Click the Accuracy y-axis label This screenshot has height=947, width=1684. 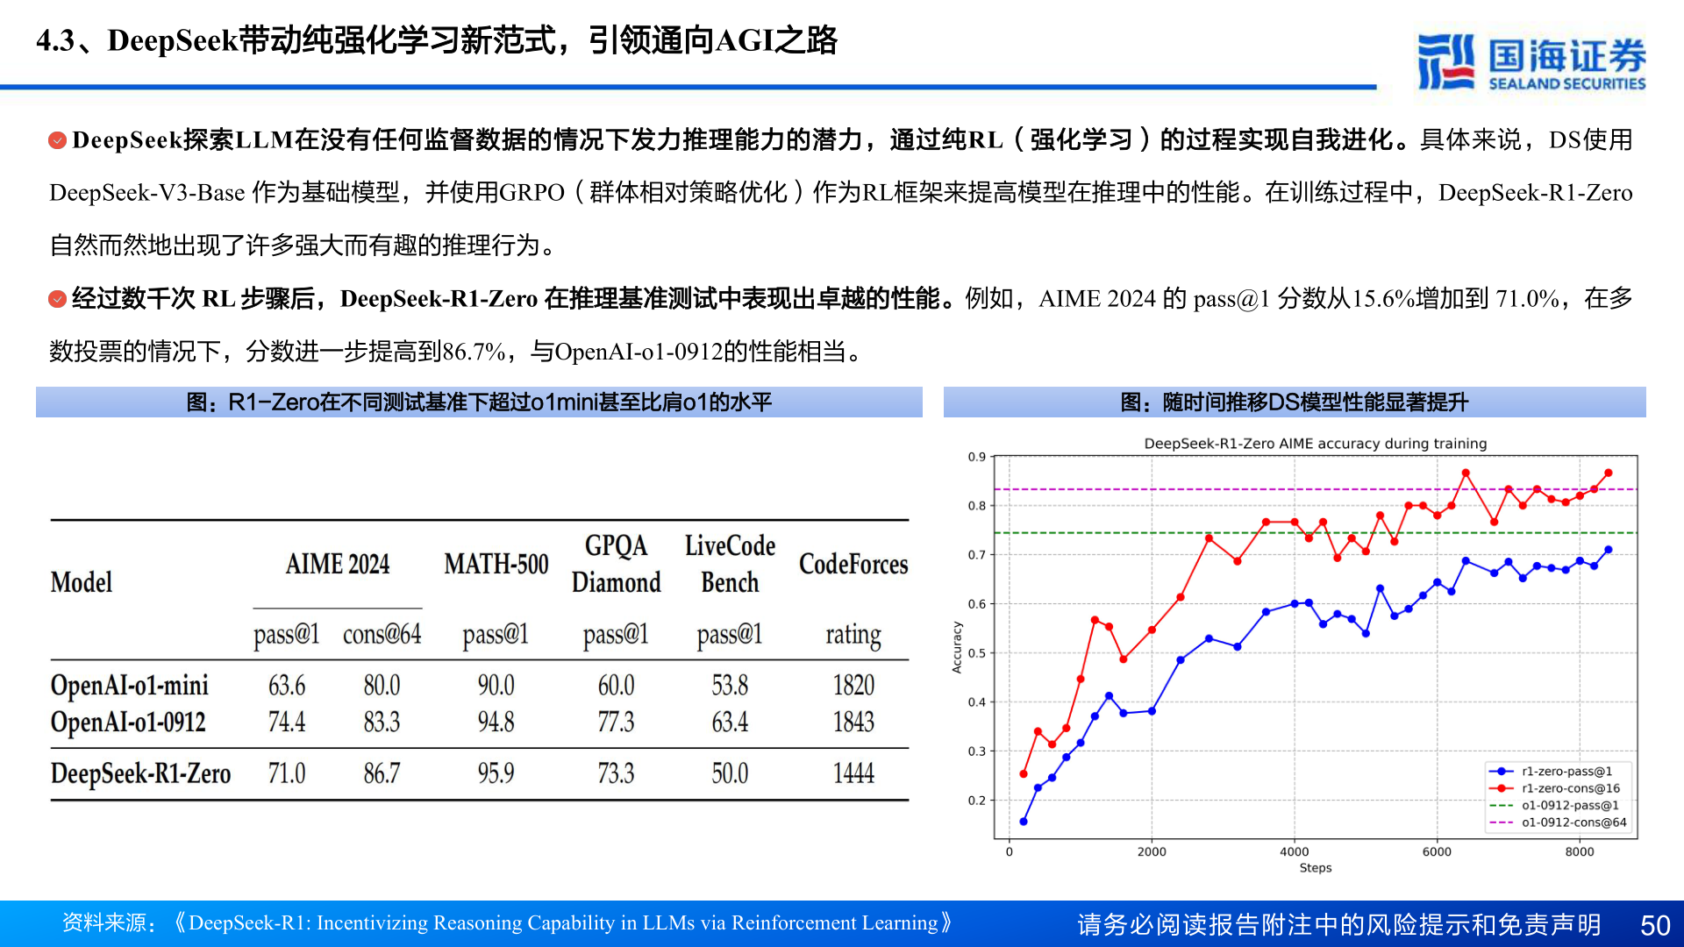(x=957, y=647)
